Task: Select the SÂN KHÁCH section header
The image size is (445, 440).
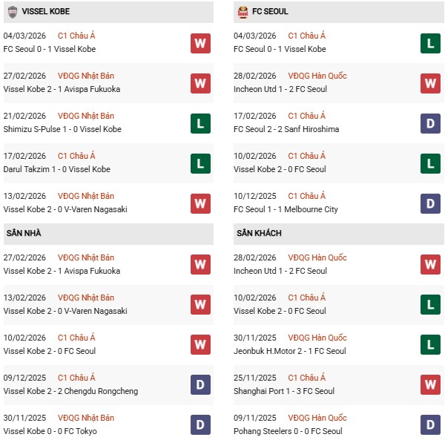Action: tap(260, 234)
